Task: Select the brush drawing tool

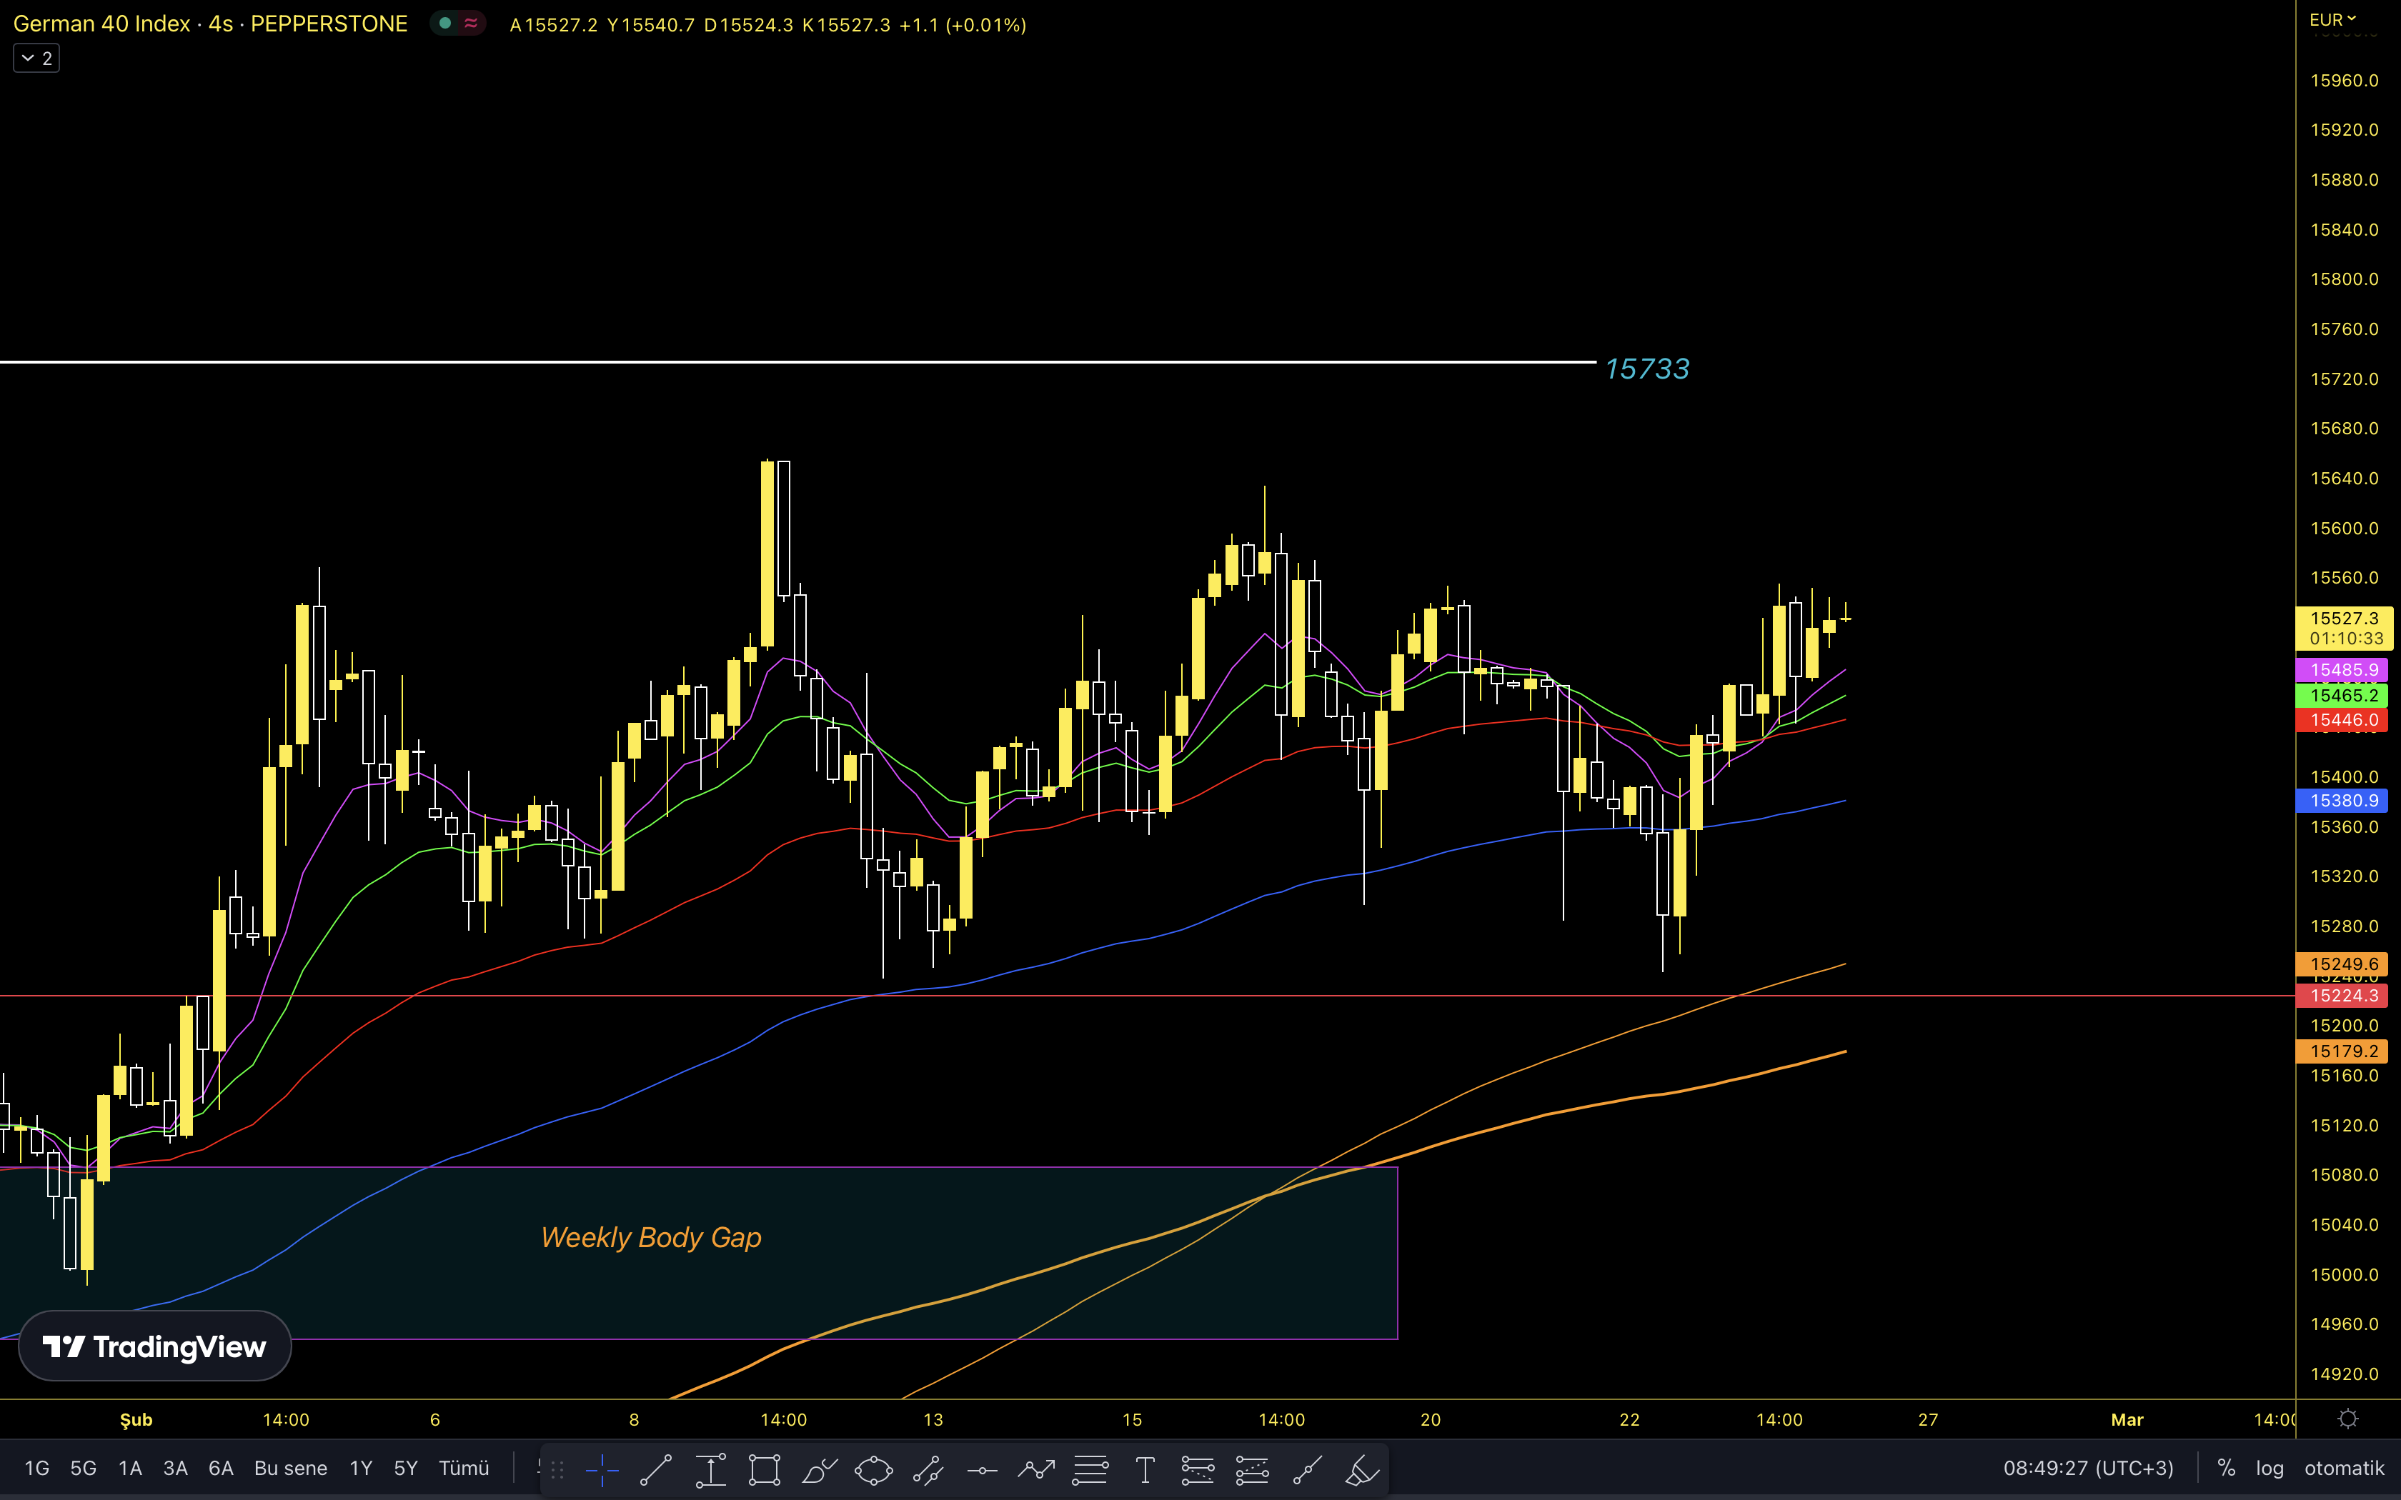Action: coord(820,1469)
